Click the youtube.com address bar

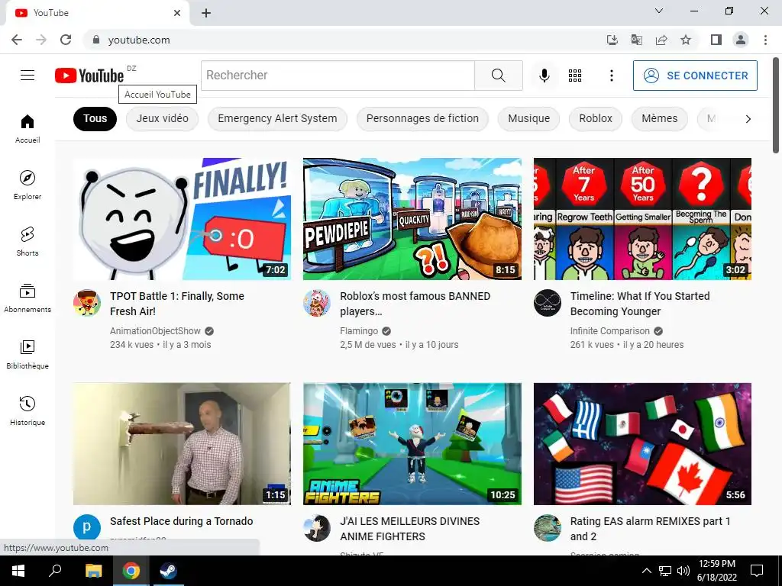(344, 40)
